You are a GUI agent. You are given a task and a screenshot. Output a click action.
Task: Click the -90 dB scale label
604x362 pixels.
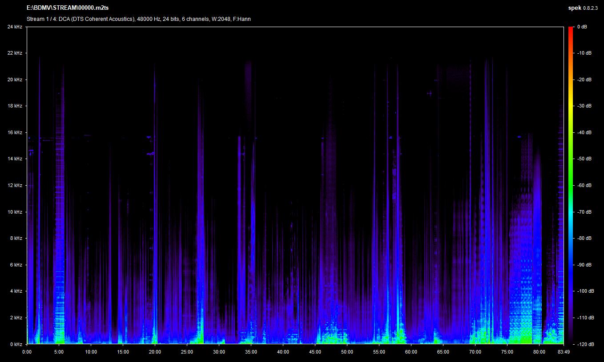pos(584,265)
